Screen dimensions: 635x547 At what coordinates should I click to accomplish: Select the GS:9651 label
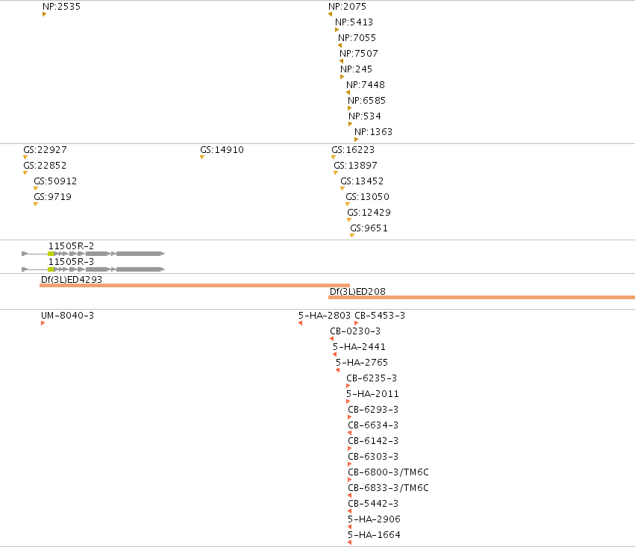click(369, 228)
